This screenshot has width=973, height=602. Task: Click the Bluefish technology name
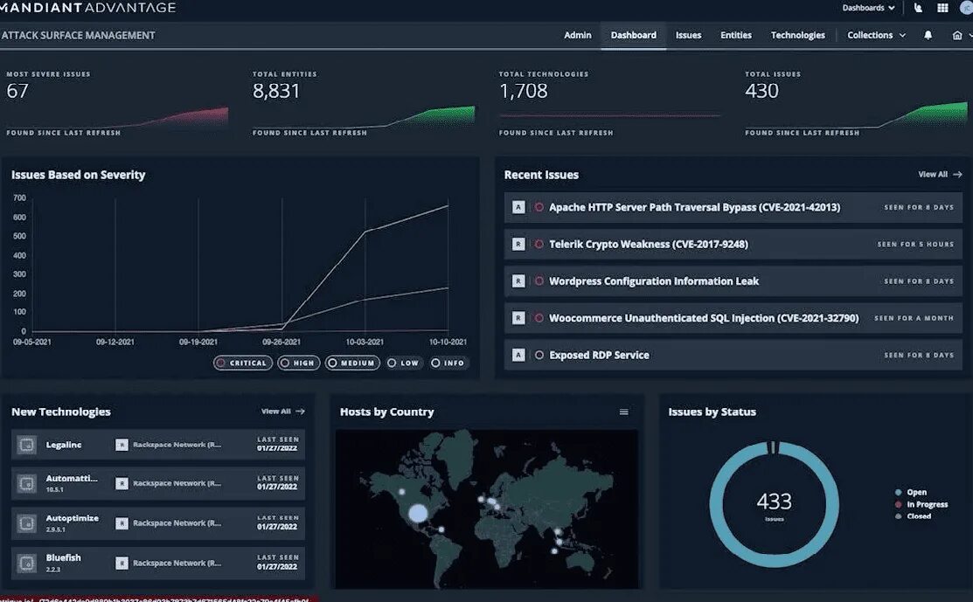63,558
